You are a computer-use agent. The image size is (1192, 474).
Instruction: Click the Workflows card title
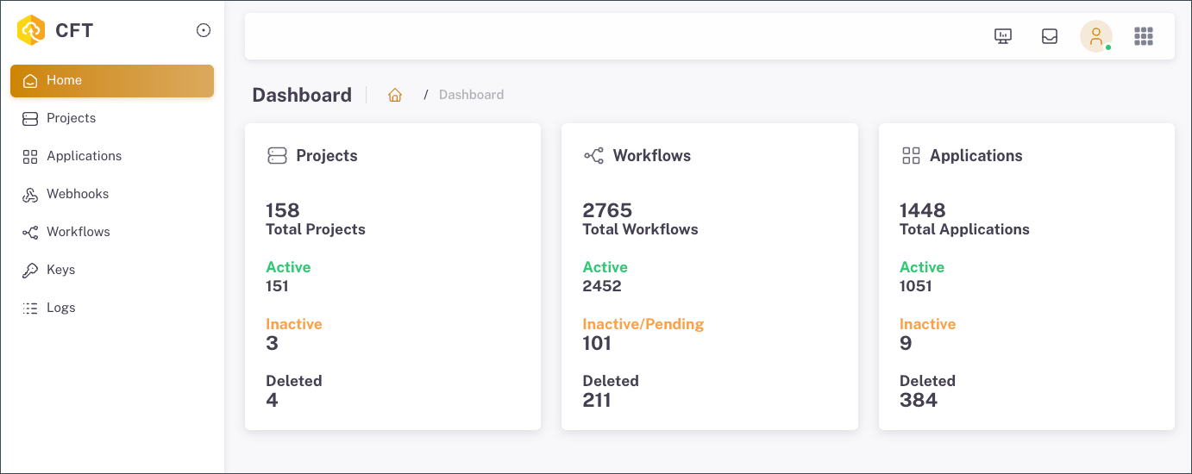[651, 156]
